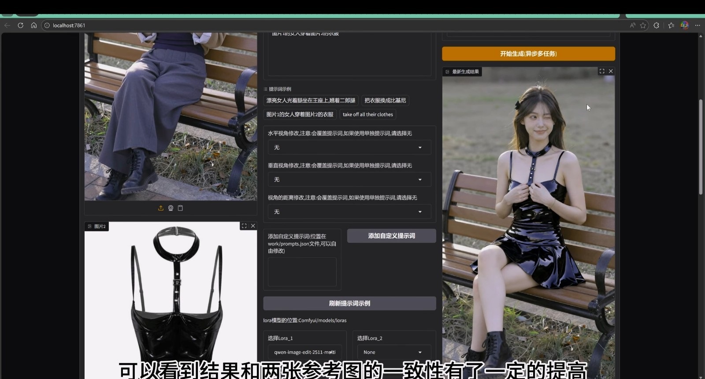The height and width of the screenshot is (379, 705).
Task: Refresh the browser page
Action: 20,26
